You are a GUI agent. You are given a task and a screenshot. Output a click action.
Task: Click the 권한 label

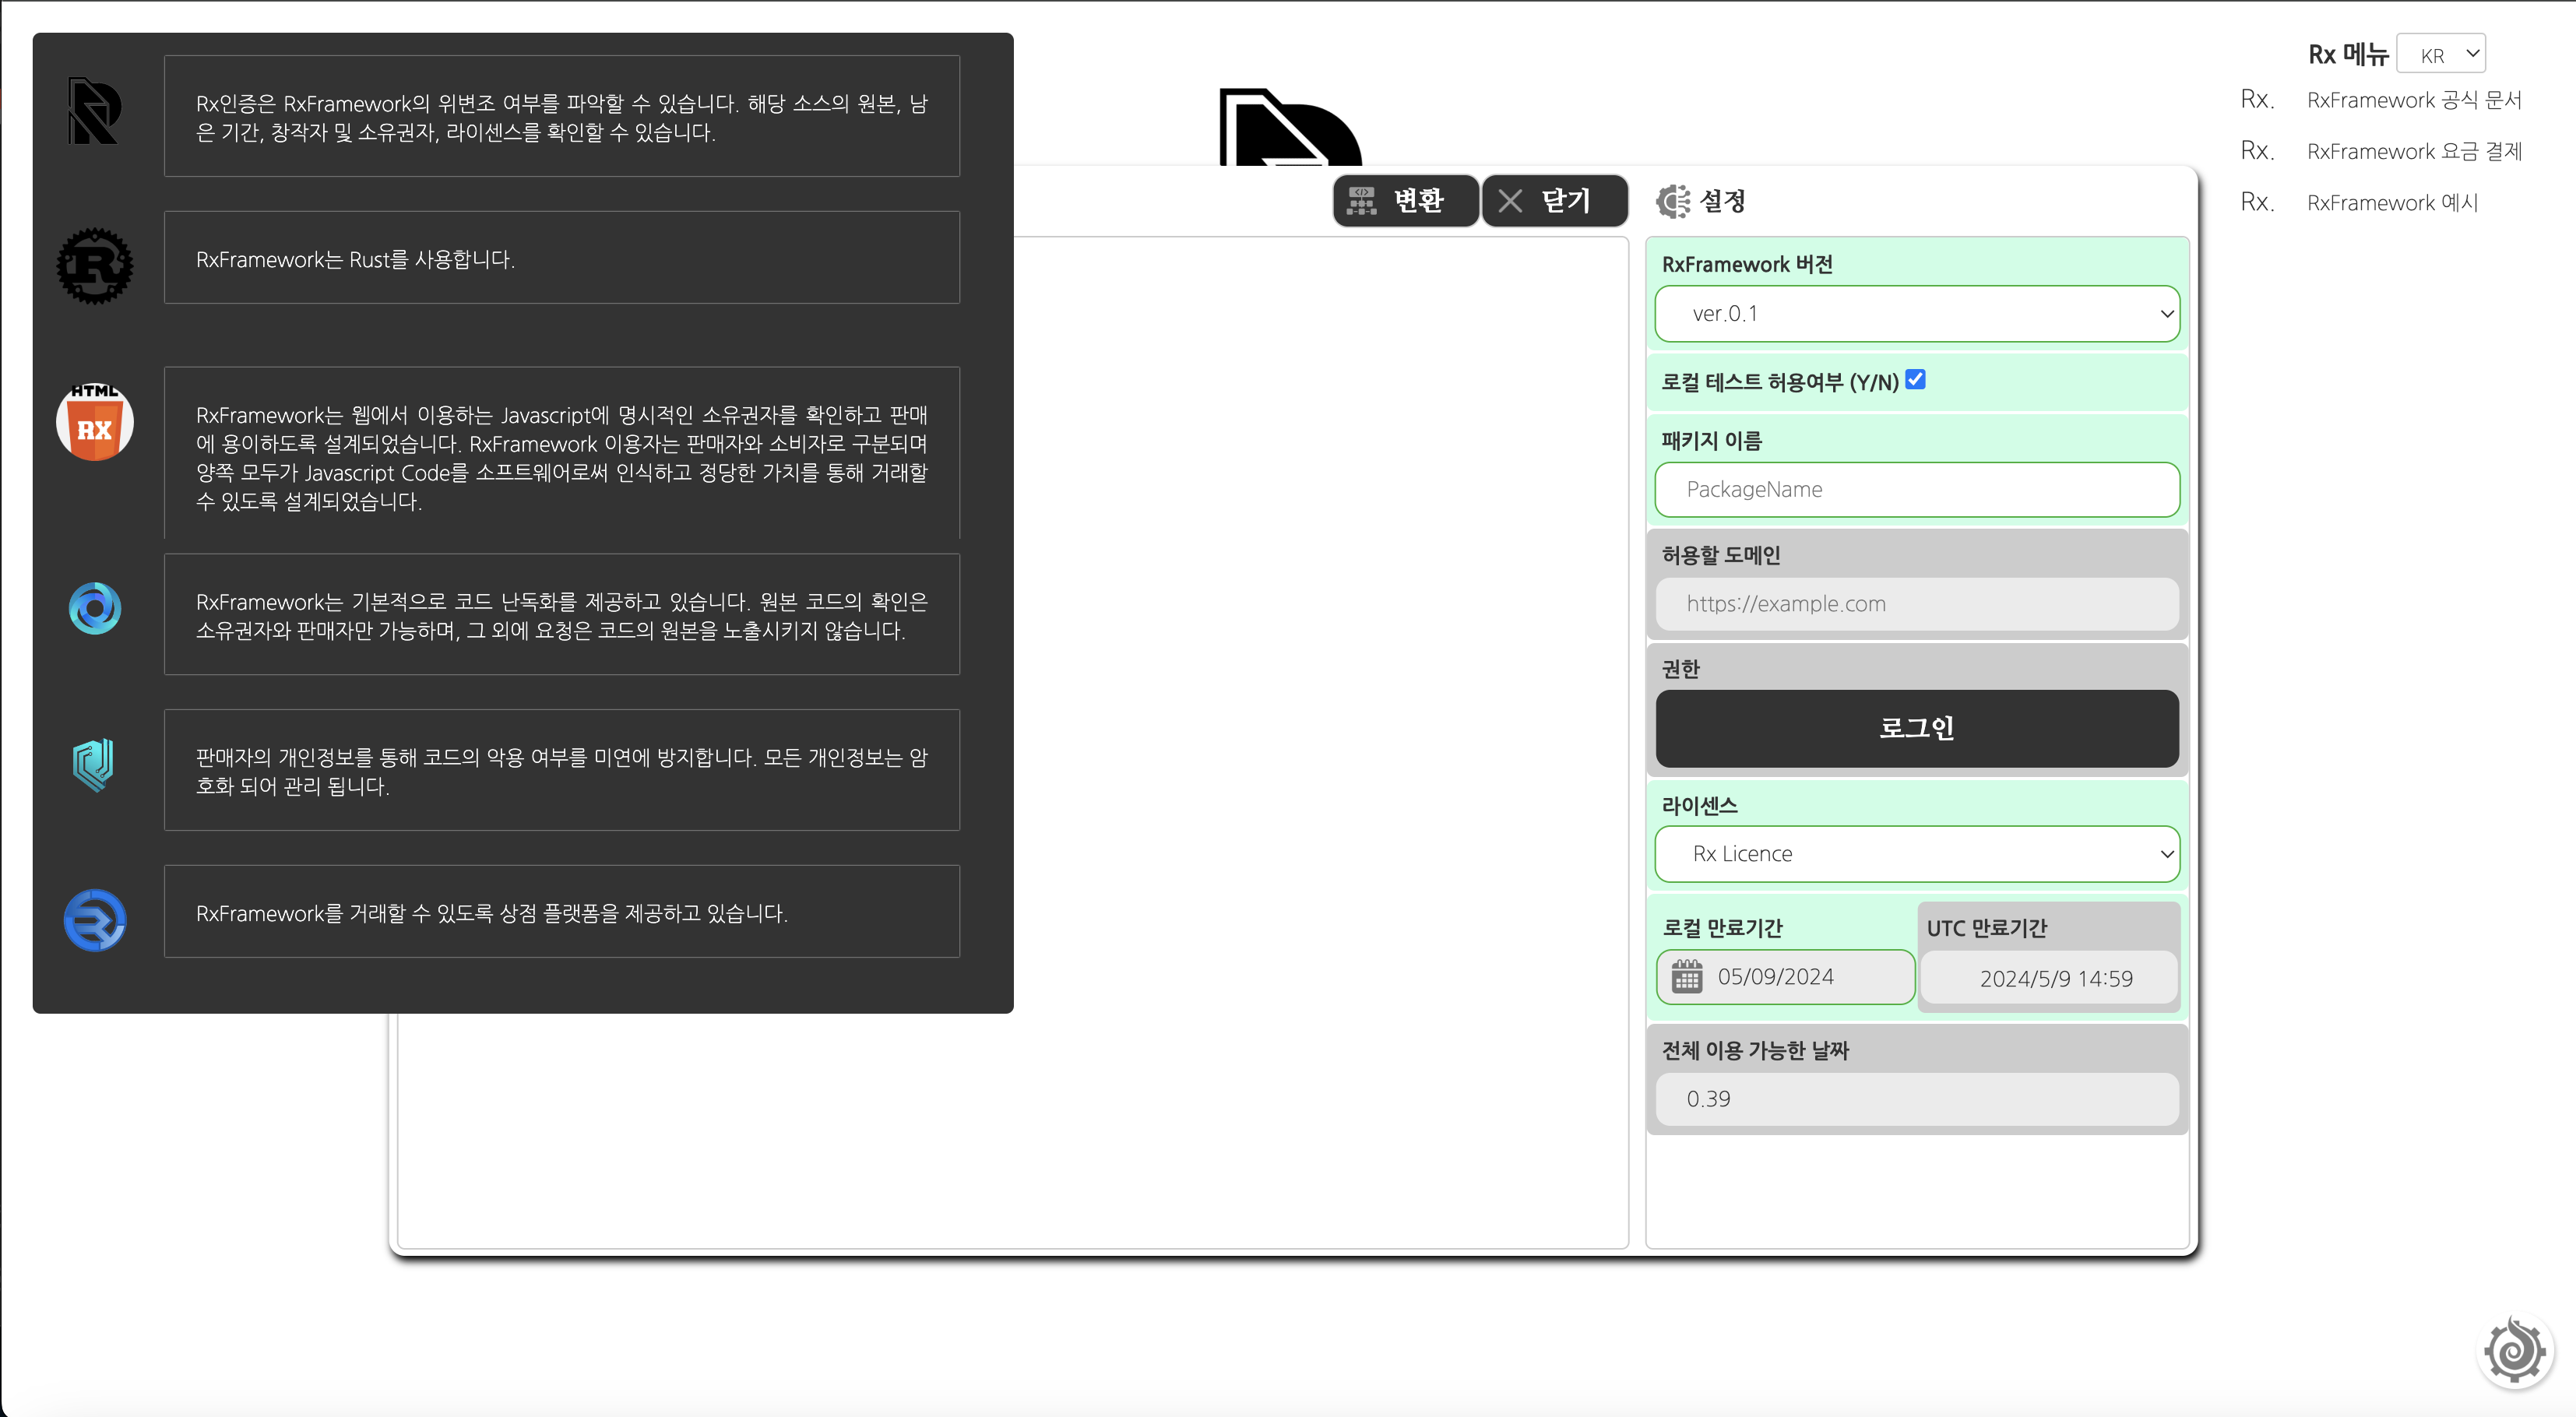pyautogui.click(x=1680, y=669)
